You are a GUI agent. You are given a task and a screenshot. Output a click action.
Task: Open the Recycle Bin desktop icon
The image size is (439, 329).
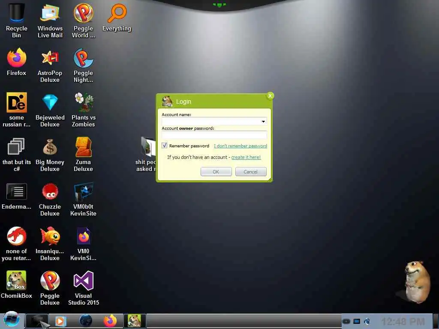(17, 21)
